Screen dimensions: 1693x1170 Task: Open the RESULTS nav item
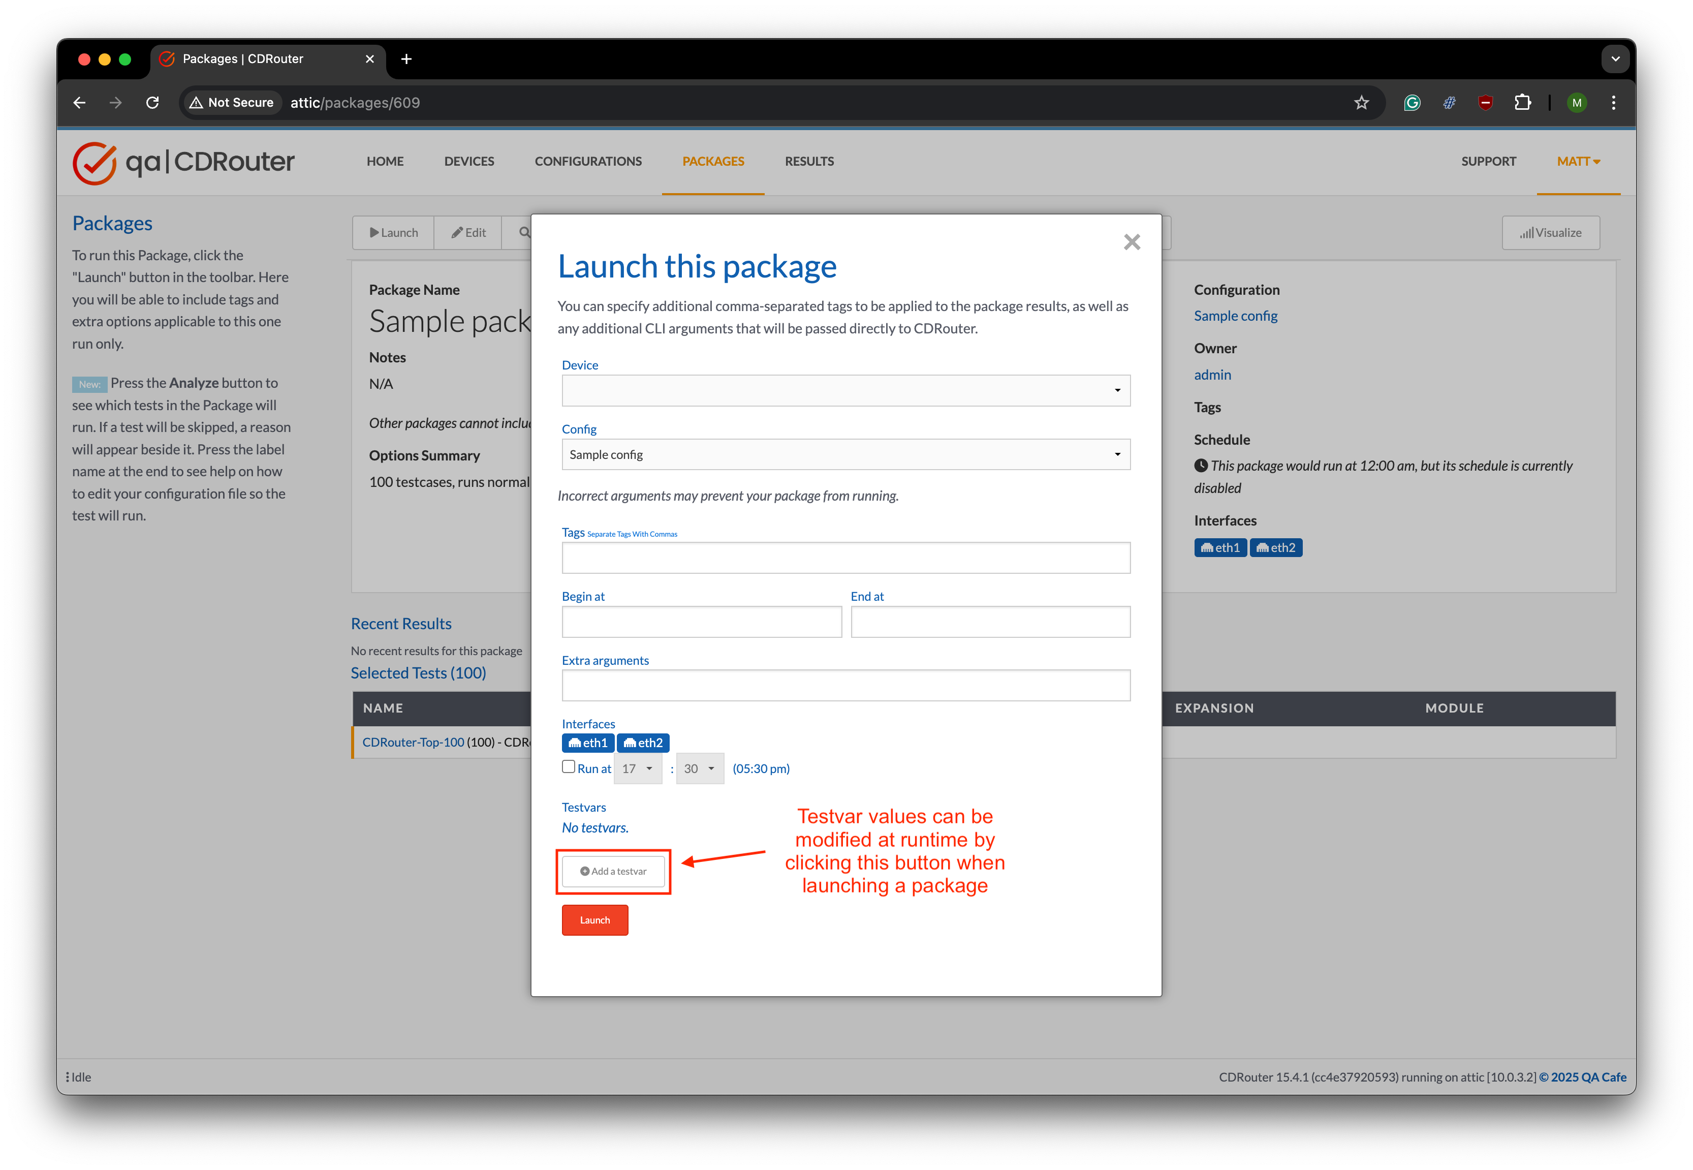[x=809, y=161]
